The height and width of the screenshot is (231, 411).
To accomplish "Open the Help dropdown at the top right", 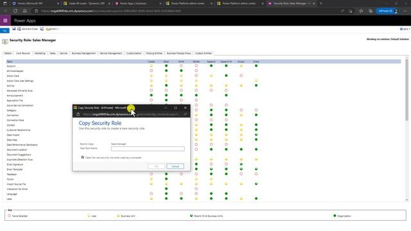I will click(405, 29).
